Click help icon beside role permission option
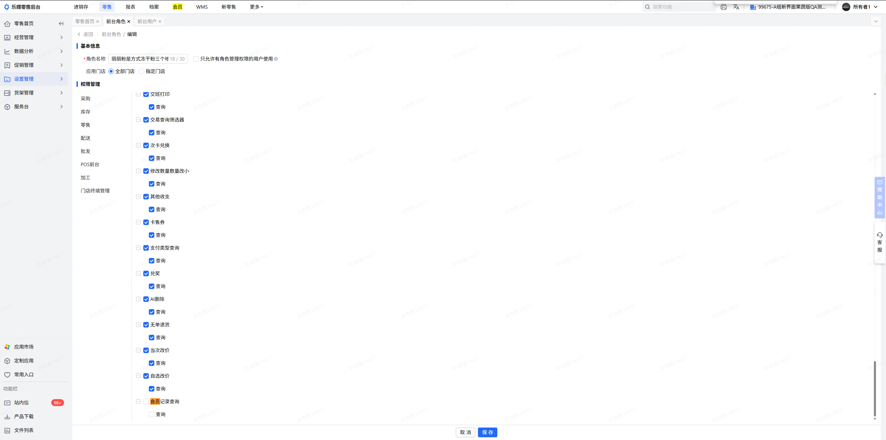This screenshot has width=886, height=440. click(x=276, y=59)
